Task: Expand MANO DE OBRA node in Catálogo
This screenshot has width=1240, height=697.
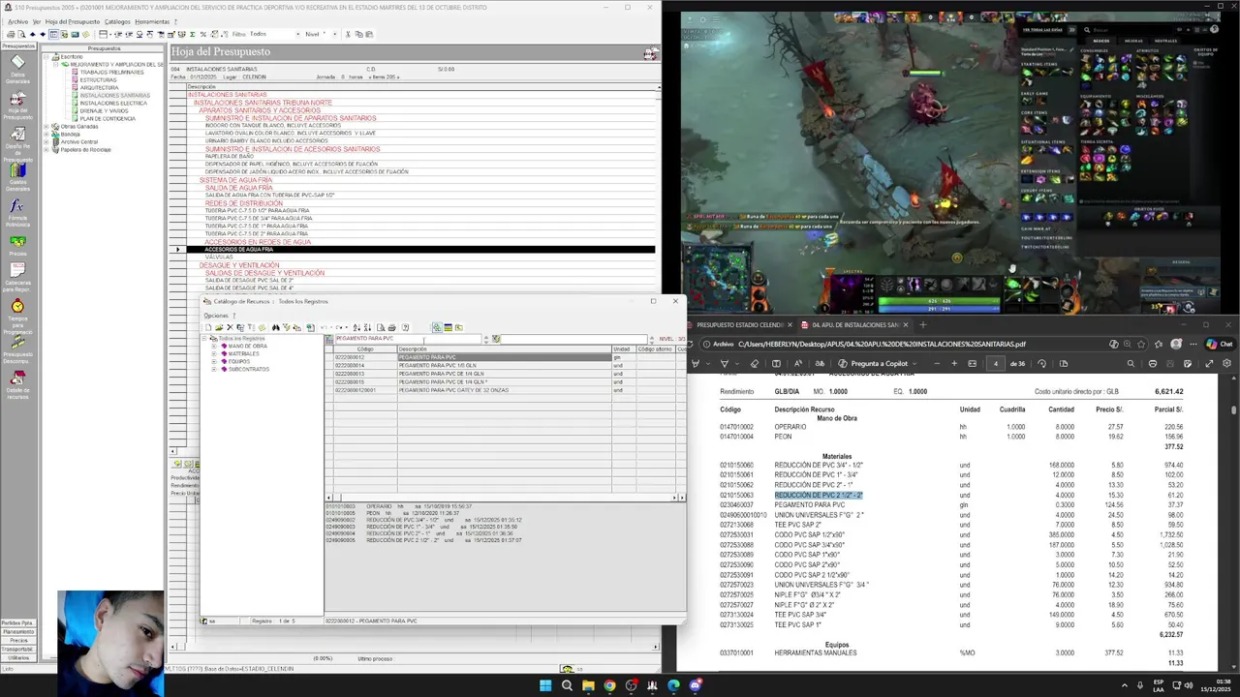Action: 214,347
